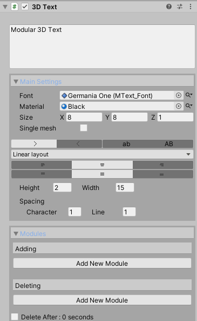This screenshot has width=197, height=321.
Task: Open the 3D Text component kebab menu
Action: [191, 6]
